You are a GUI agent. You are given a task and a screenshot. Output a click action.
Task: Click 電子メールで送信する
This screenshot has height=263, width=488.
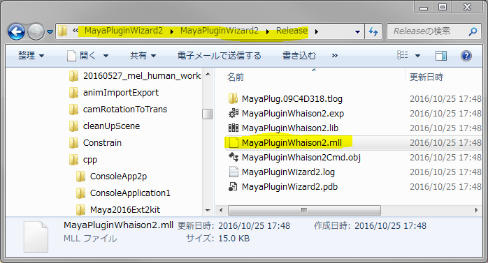coord(219,56)
